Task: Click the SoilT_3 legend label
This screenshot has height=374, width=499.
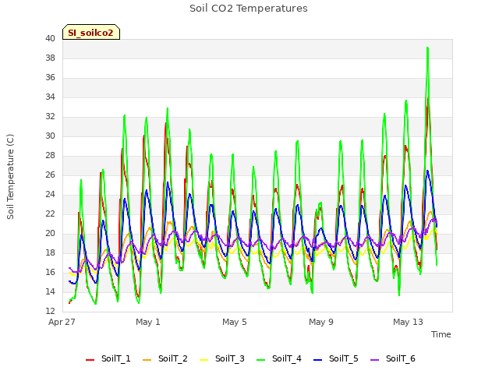Action: point(230,358)
